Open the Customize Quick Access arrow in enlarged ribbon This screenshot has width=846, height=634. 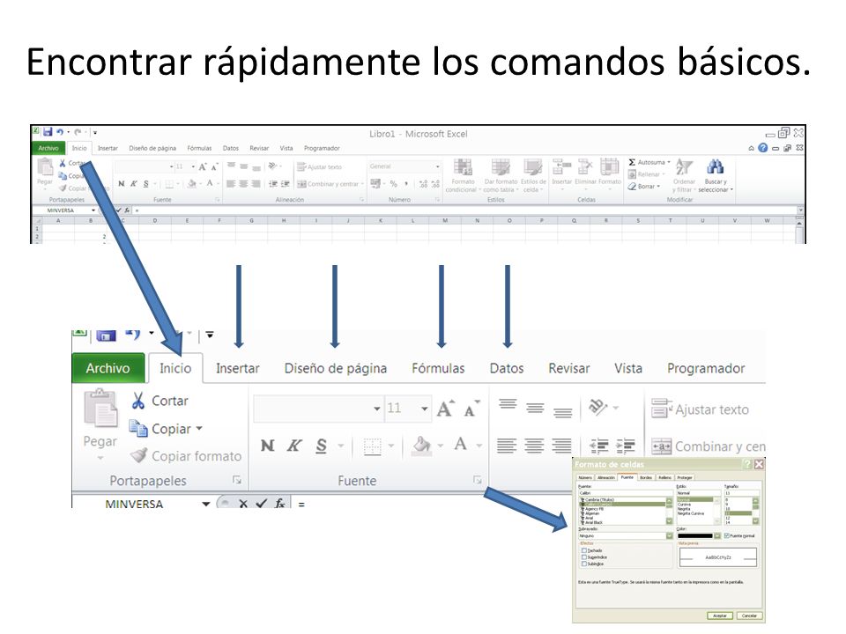click(210, 335)
